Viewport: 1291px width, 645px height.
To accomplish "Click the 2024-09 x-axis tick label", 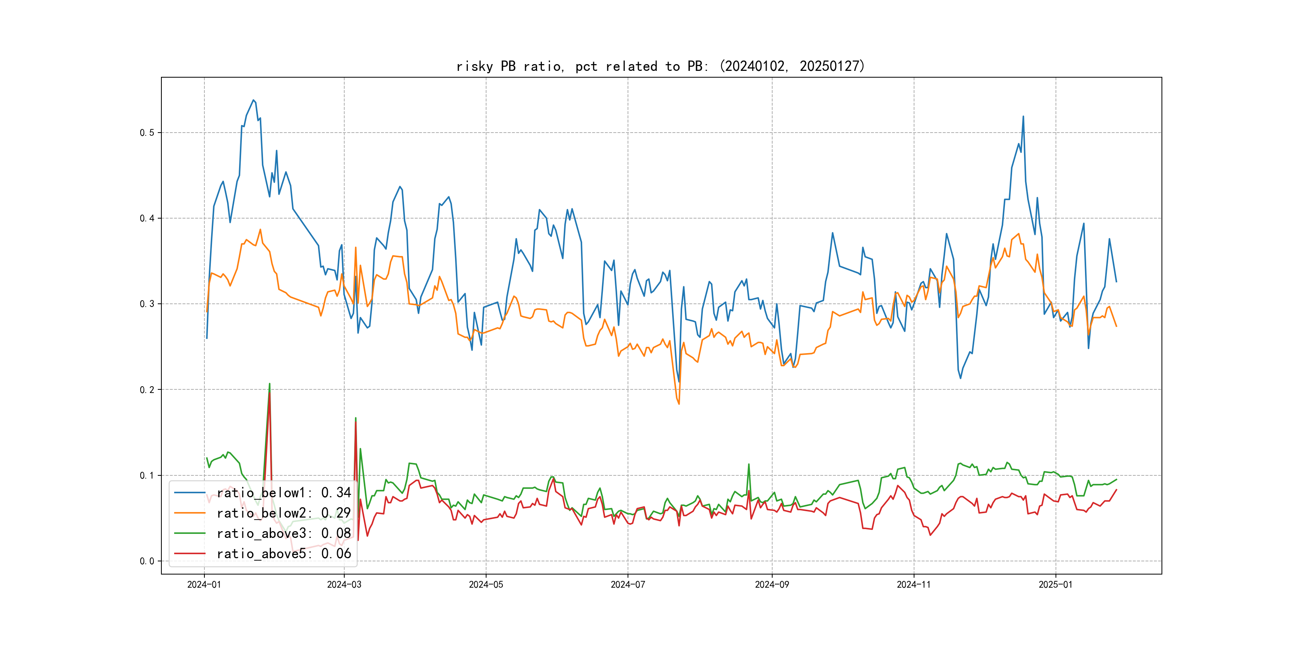I will [x=772, y=584].
